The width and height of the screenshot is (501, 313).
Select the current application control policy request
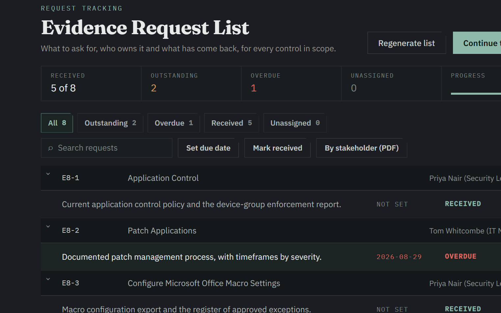coord(201,205)
